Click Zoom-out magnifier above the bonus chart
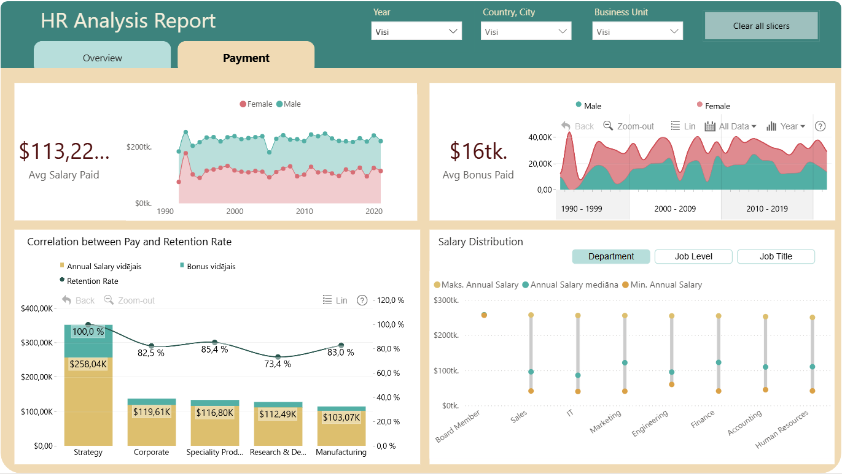The width and height of the screenshot is (842, 474). click(x=608, y=126)
